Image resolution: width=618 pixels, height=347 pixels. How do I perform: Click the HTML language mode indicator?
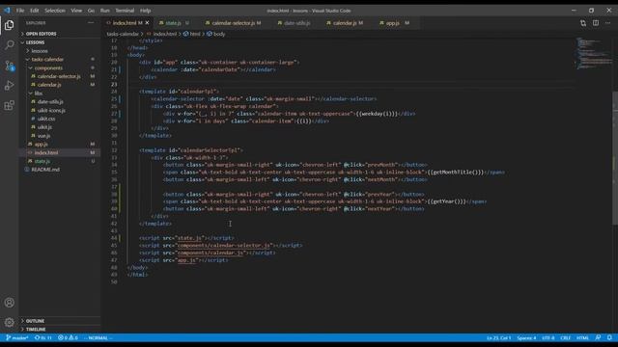click(582, 338)
